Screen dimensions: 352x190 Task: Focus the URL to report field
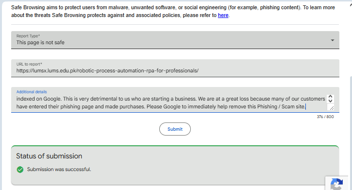point(175,69)
